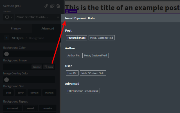Delete Section #4 with the trash icon
Viewport: 180px width, 113px height.
(58, 6)
